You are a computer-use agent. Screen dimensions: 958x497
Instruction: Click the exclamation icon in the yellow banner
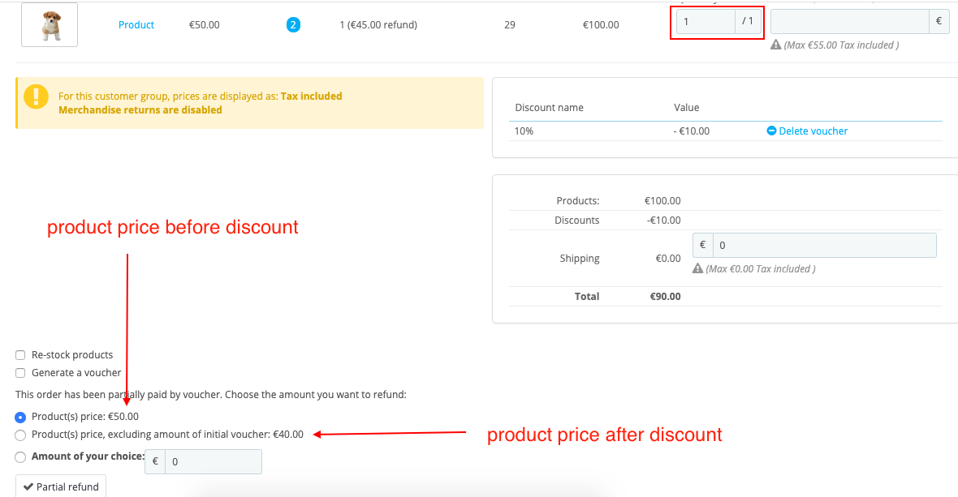point(36,97)
